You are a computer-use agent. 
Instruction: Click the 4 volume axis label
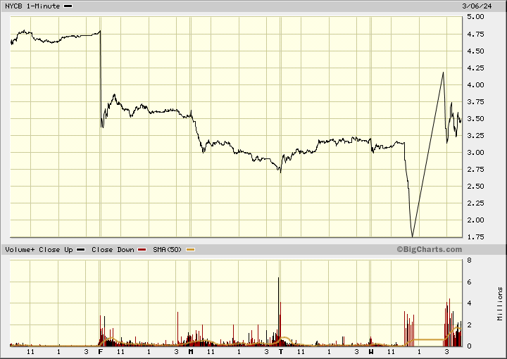pyautogui.click(x=469, y=303)
